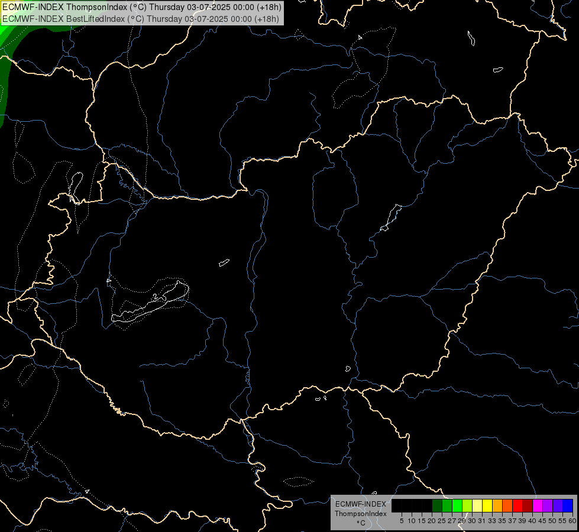Click the legend tick value 40
This screenshot has width=579, height=532.
coord(532,521)
